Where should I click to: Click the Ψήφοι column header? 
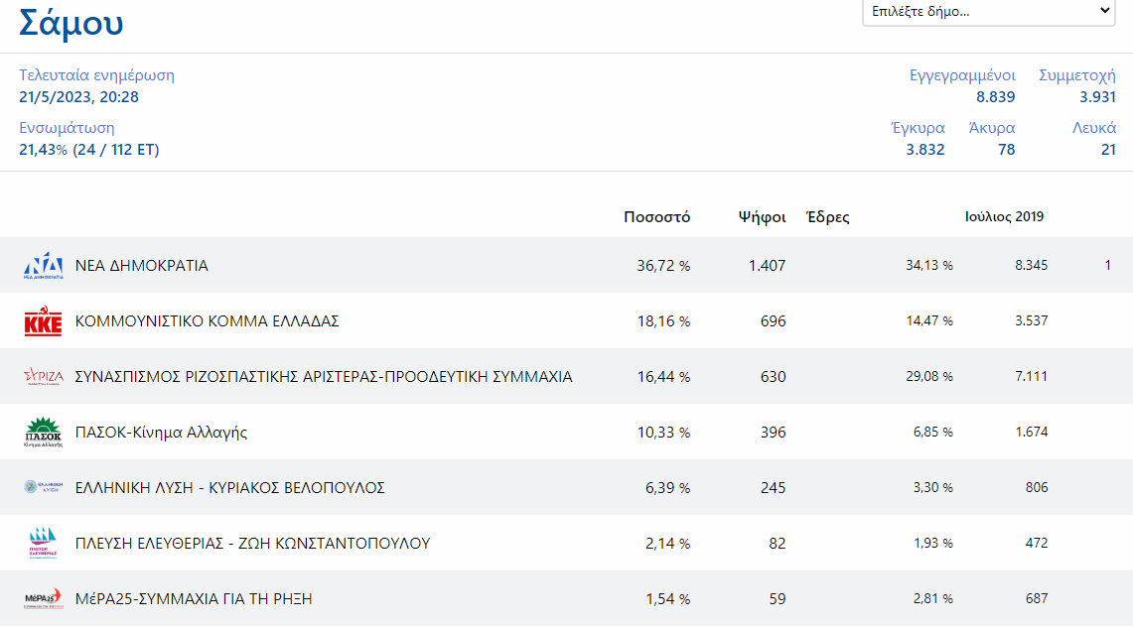(x=762, y=216)
